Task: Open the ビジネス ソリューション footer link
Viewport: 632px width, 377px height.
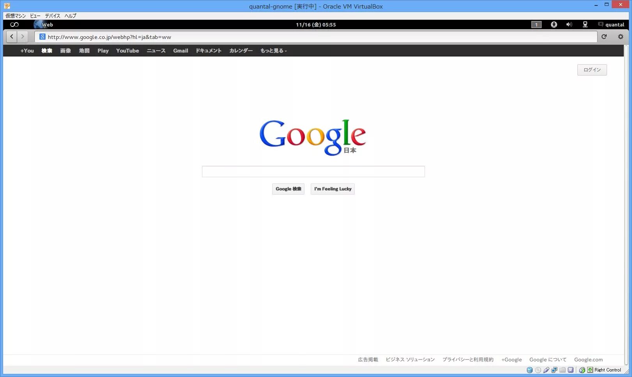Action: point(410,359)
